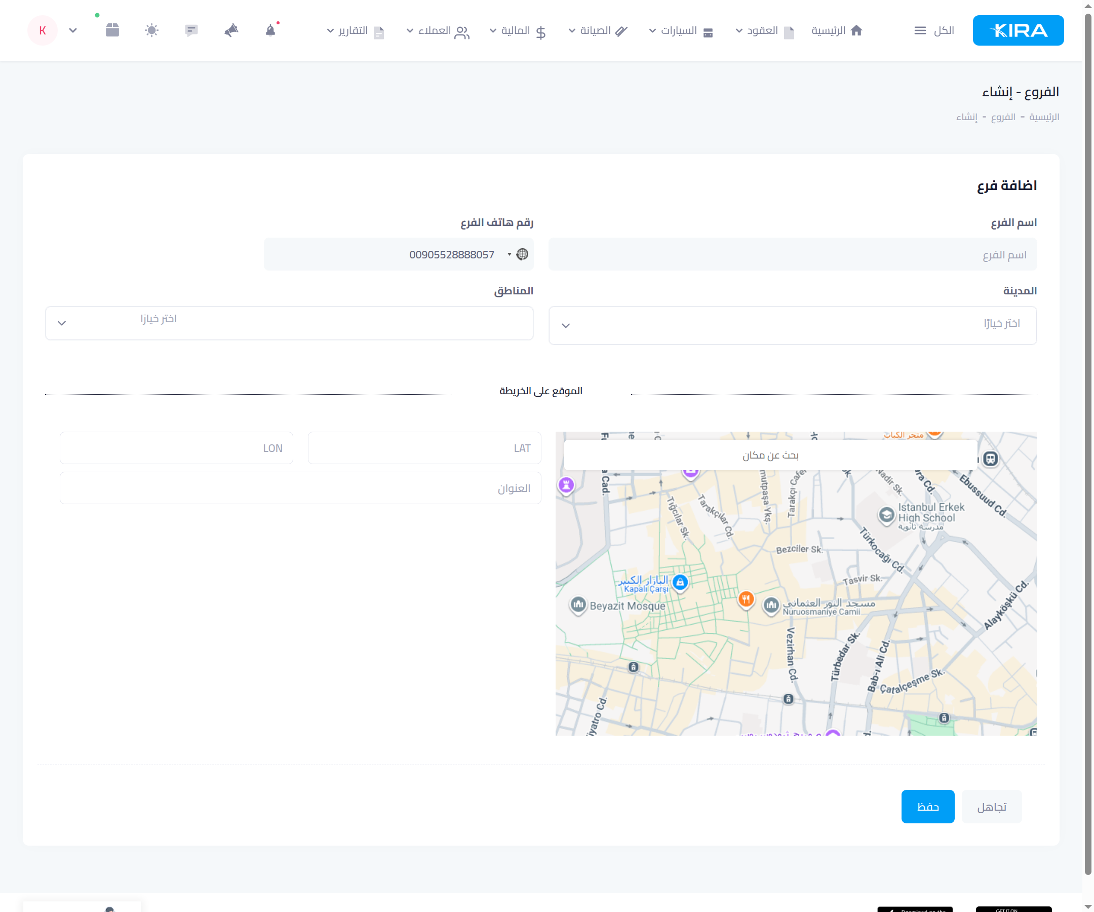1094x912 pixels.
Task: Click the LON input field
Action: (176, 448)
